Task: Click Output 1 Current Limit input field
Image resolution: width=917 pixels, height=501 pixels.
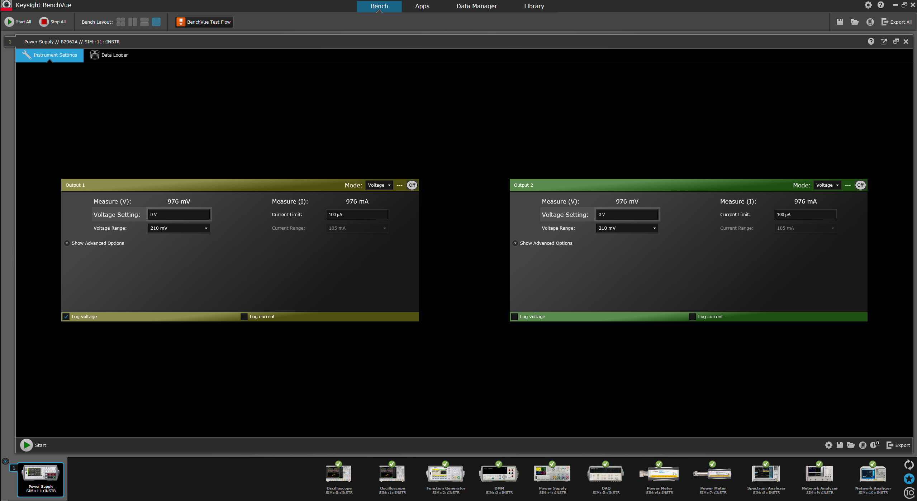Action: click(357, 215)
